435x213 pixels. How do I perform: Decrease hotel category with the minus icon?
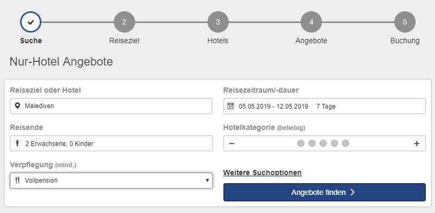click(x=232, y=143)
